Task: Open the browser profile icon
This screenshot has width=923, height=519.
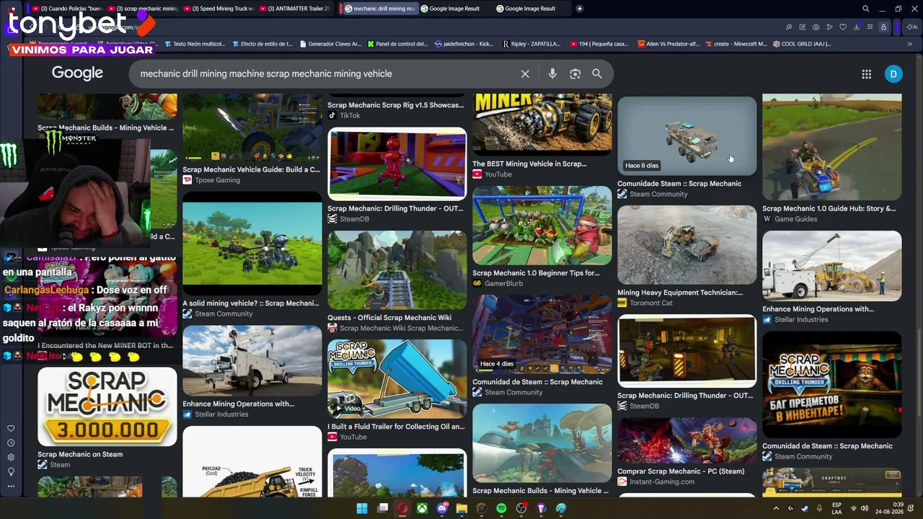Action: tap(883, 27)
